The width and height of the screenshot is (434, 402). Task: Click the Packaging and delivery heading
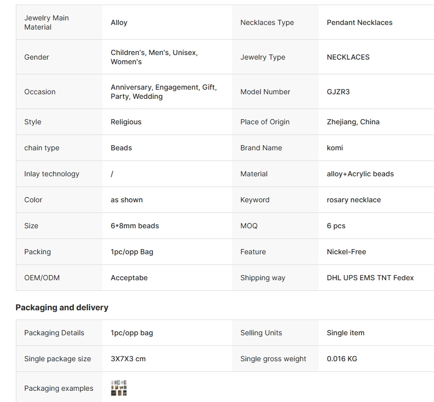(x=62, y=307)
